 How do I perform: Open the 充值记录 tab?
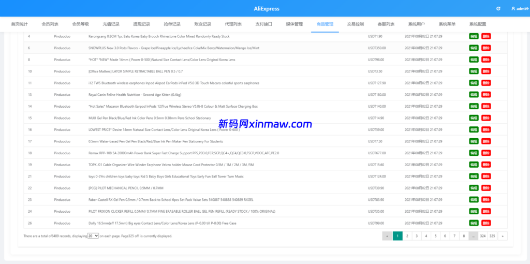click(x=111, y=24)
